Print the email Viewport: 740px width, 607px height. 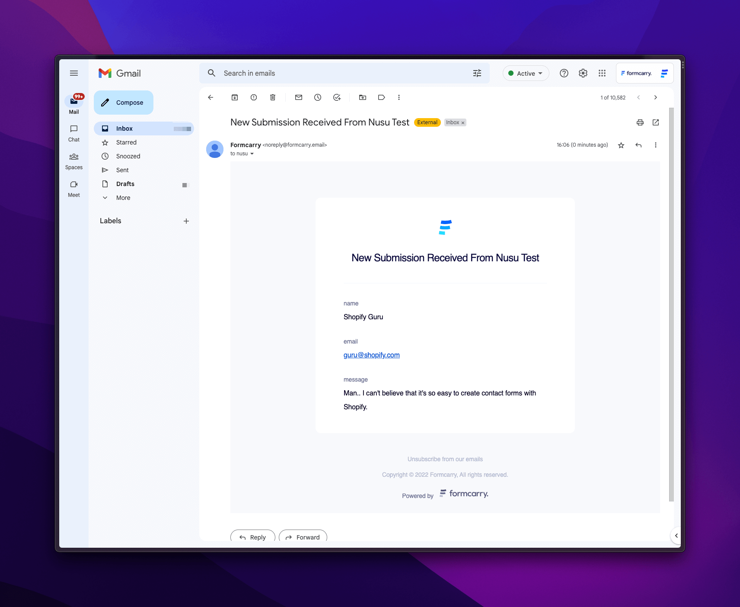pyautogui.click(x=640, y=122)
